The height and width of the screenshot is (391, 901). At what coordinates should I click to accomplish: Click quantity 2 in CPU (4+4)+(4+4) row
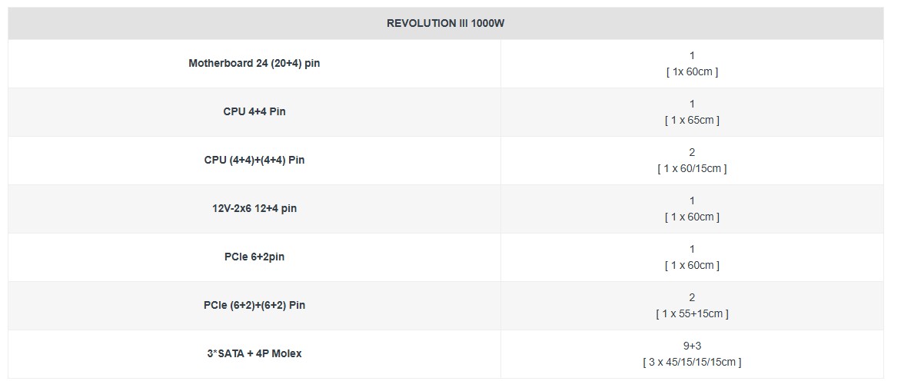point(692,153)
